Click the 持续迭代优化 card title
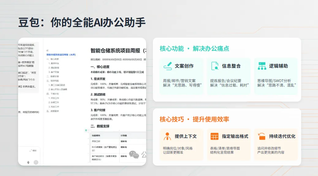This screenshot has height=176, width=318. [x=282, y=136]
